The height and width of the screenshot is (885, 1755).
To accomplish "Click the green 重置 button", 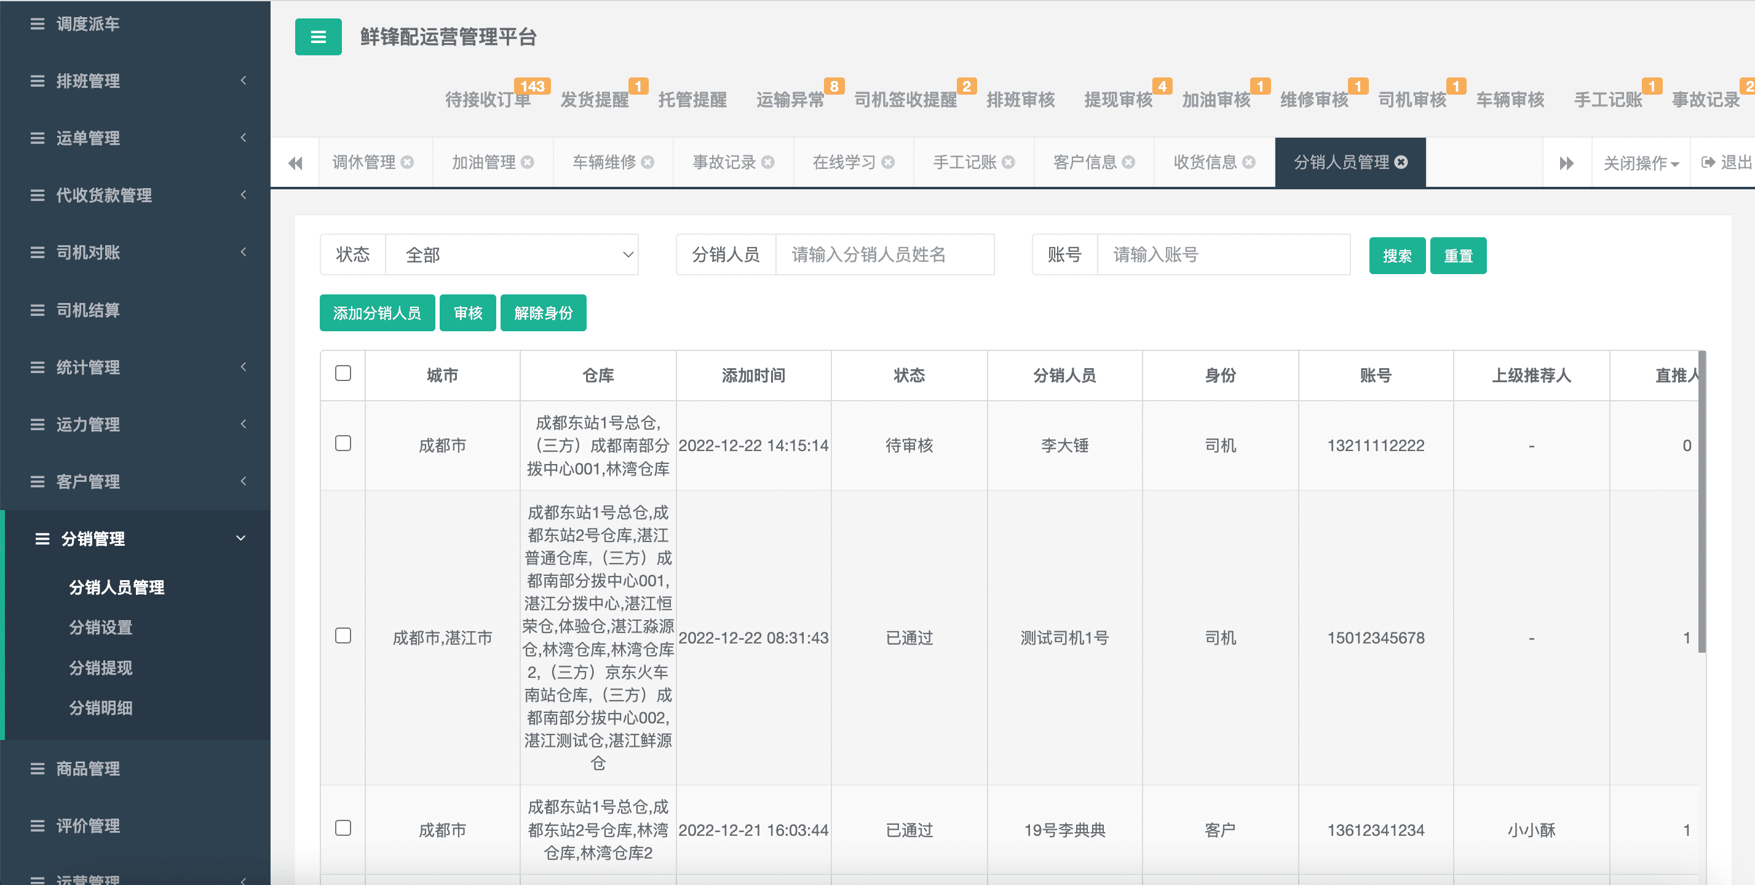I will (x=1458, y=255).
